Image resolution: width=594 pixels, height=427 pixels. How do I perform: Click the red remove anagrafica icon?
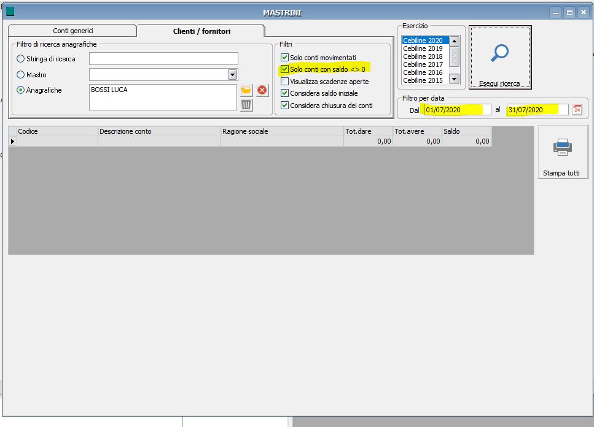tap(262, 90)
